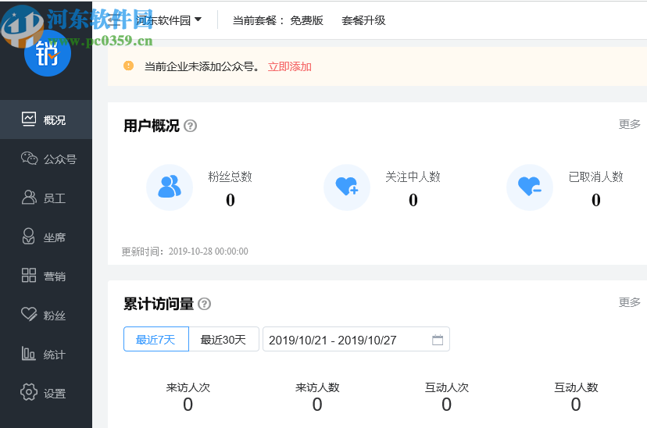Open the 坐席 menu item
The width and height of the screenshot is (647, 428).
[x=46, y=237]
